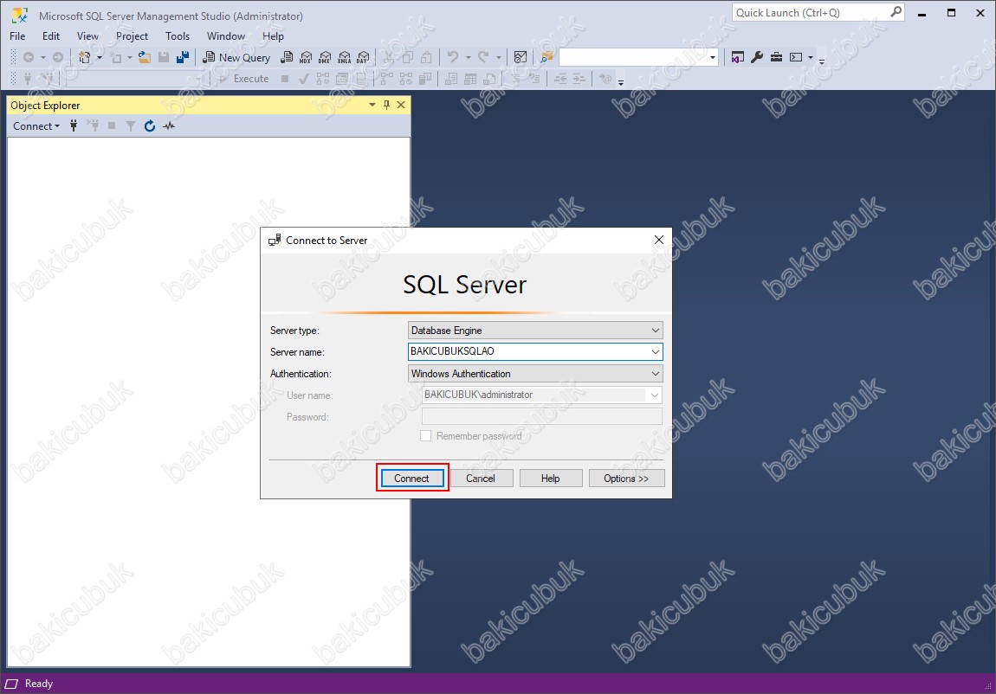Viewport: 996px width, 694px height.
Task: Click the Navigate Backward arrow
Action: click(x=29, y=58)
